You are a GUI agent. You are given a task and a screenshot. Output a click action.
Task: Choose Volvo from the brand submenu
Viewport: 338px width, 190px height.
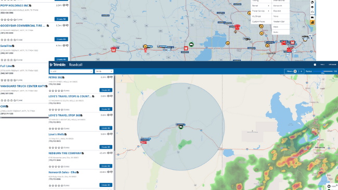click(280, 17)
